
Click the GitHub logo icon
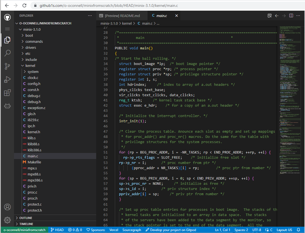[7, 17]
